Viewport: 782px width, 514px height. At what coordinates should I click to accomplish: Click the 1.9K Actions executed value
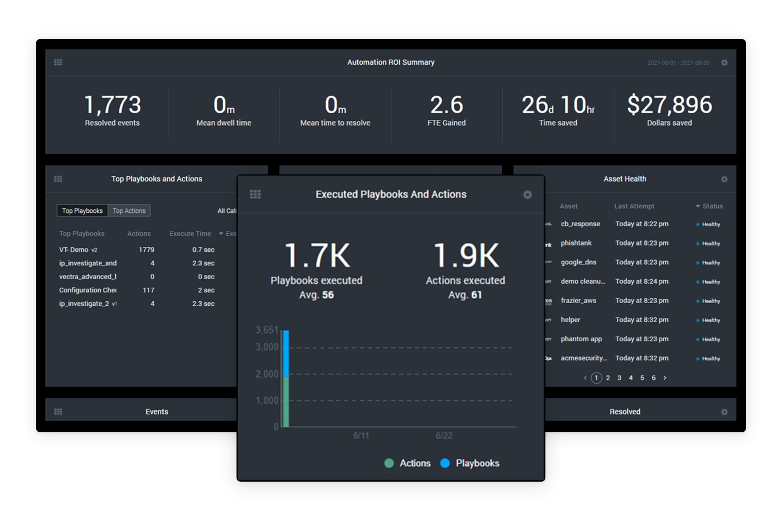[x=466, y=256]
